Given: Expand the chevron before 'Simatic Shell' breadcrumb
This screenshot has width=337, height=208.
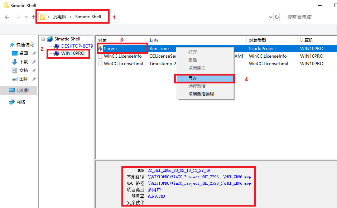Looking at the screenshot, I should [71, 17].
